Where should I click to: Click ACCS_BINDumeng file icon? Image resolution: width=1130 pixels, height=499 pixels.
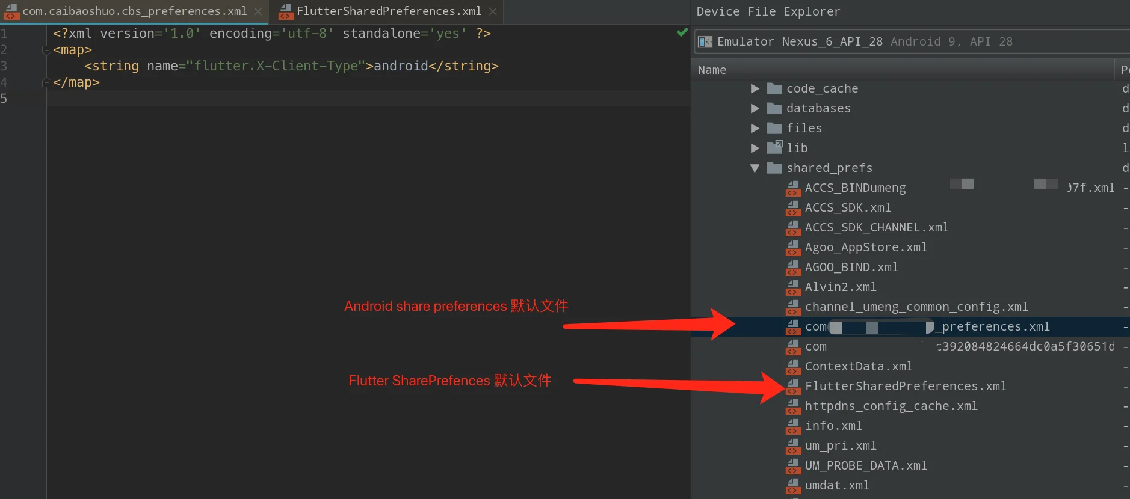(793, 188)
